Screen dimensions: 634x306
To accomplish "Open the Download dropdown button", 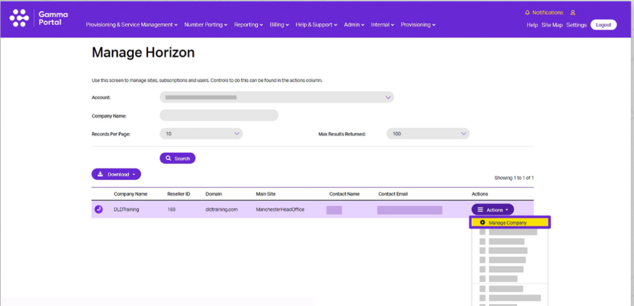I will 116,175.
